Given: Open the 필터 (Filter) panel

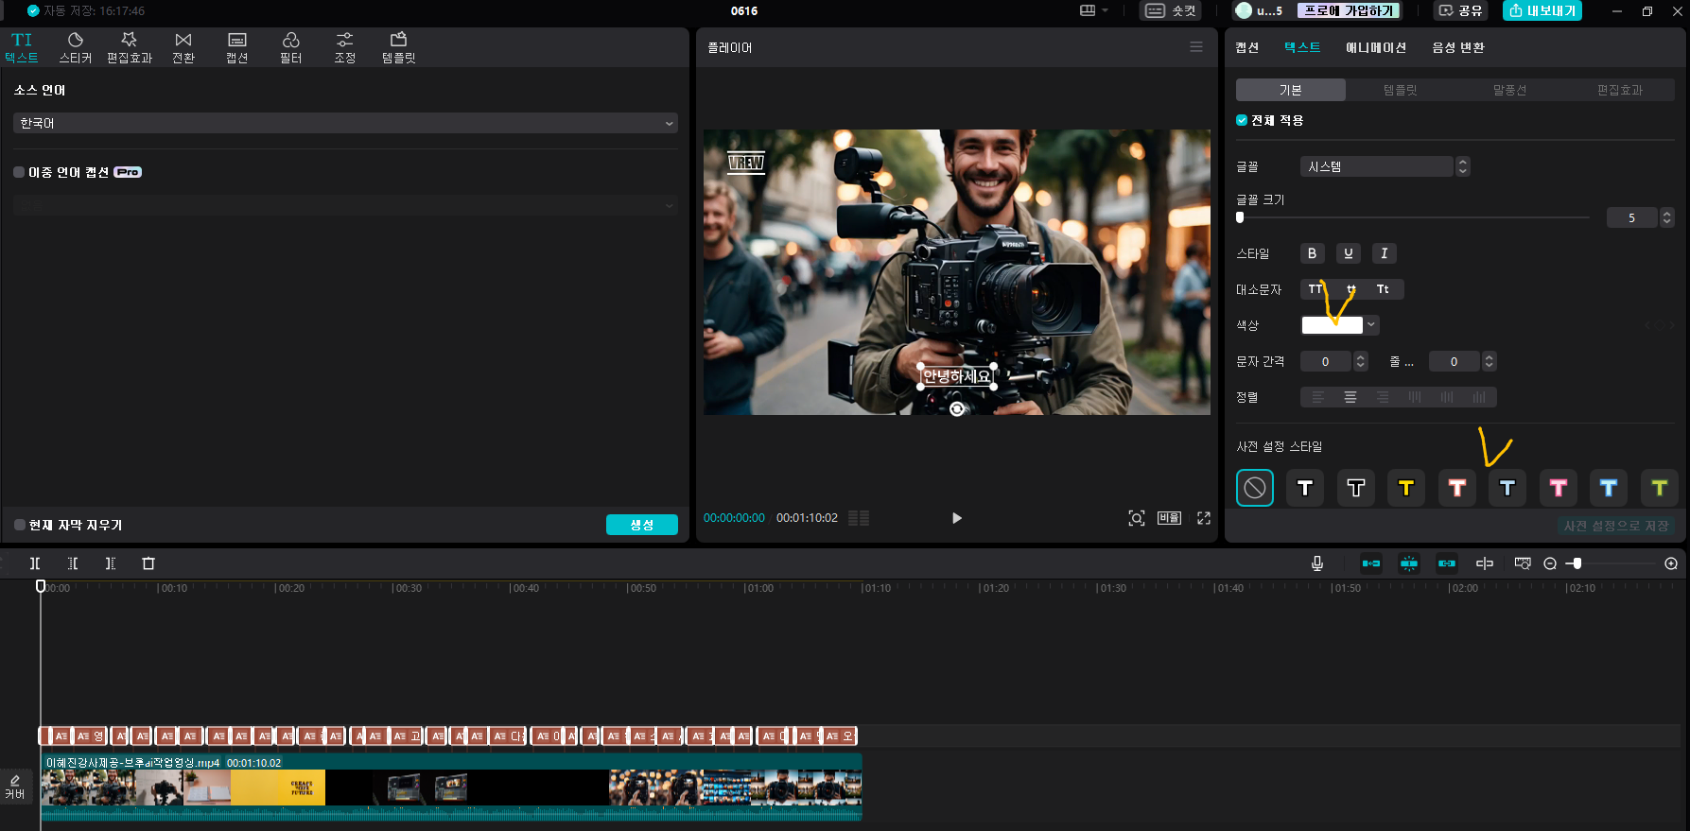Looking at the screenshot, I should coord(290,46).
